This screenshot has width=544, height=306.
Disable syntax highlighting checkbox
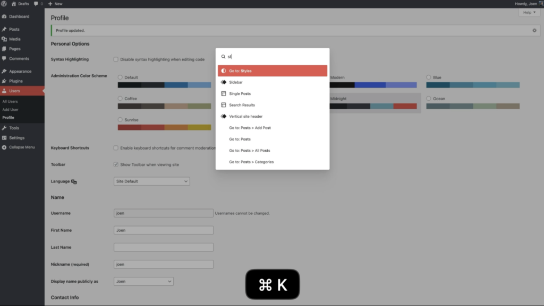click(116, 59)
